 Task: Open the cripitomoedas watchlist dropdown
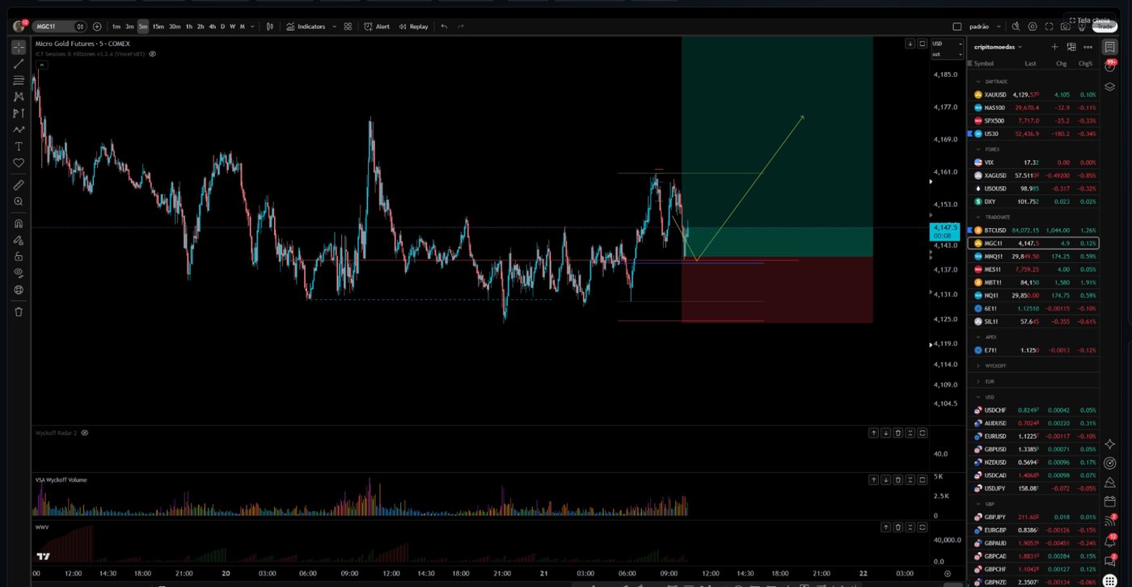click(999, 47)
